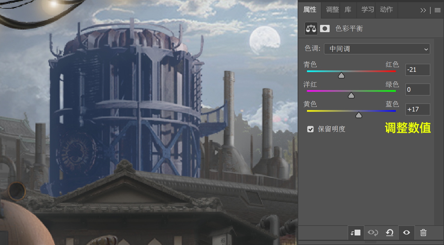
Task: Switch to the 学习 tab
Action: pyautogui.click(x=367, y=10)
